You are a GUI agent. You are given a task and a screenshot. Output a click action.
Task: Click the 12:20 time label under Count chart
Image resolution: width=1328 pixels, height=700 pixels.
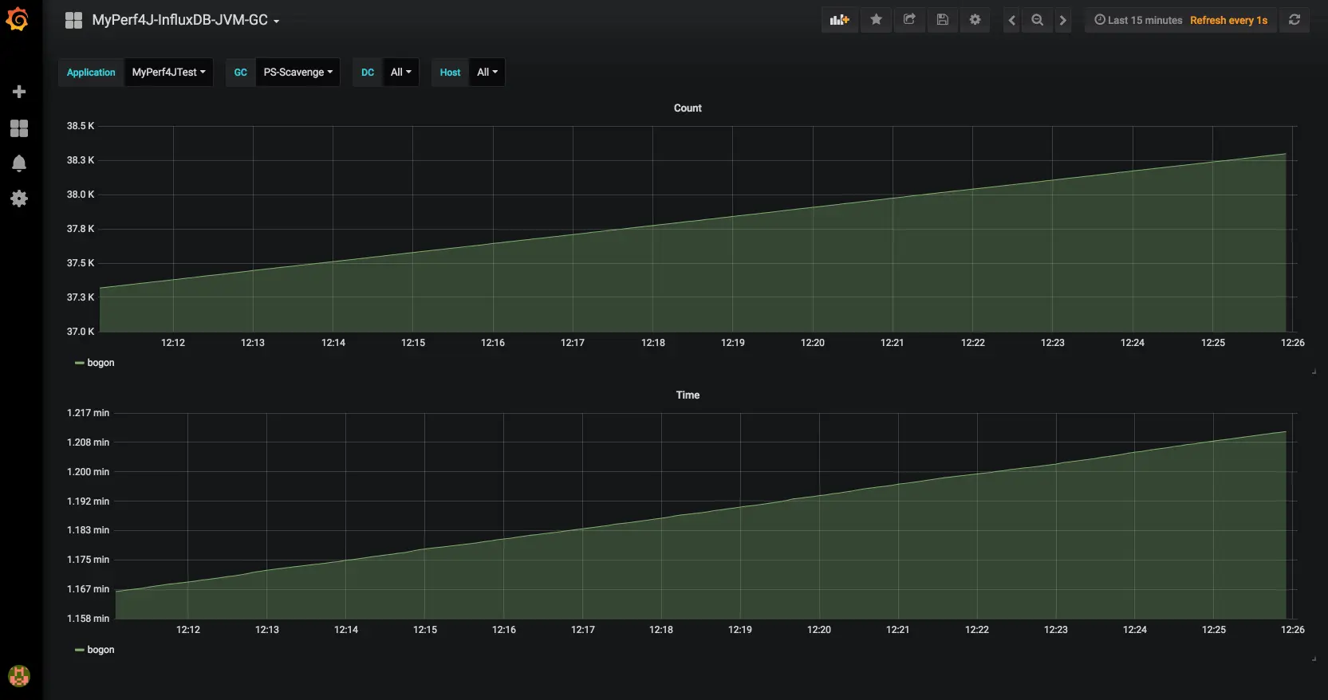pos(813,343)
